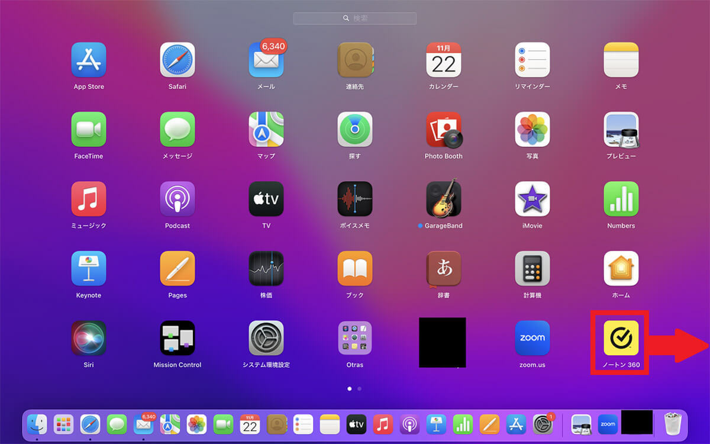Open App Store from the Launchpad grid
The image size is (710, 444).
click(89, 60)
